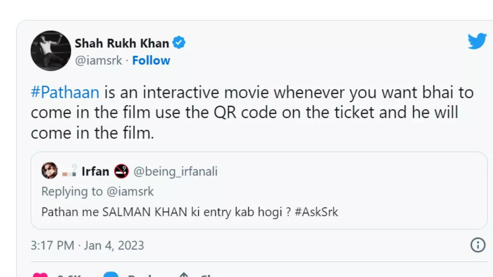
Task: Click the cigarette emoji before Irfan
Action: coord(70,171)
